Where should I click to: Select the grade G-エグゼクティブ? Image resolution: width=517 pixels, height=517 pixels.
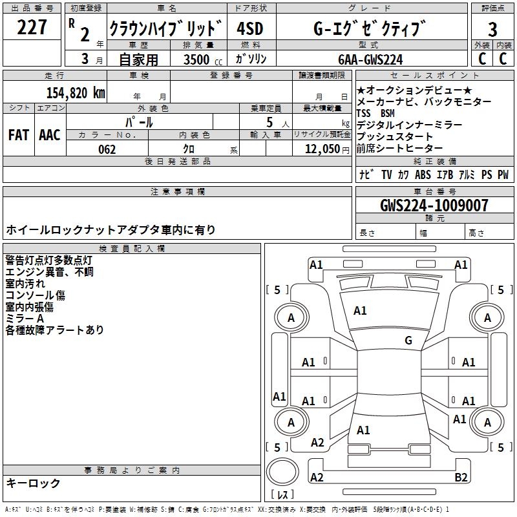[x=369, y=28]
